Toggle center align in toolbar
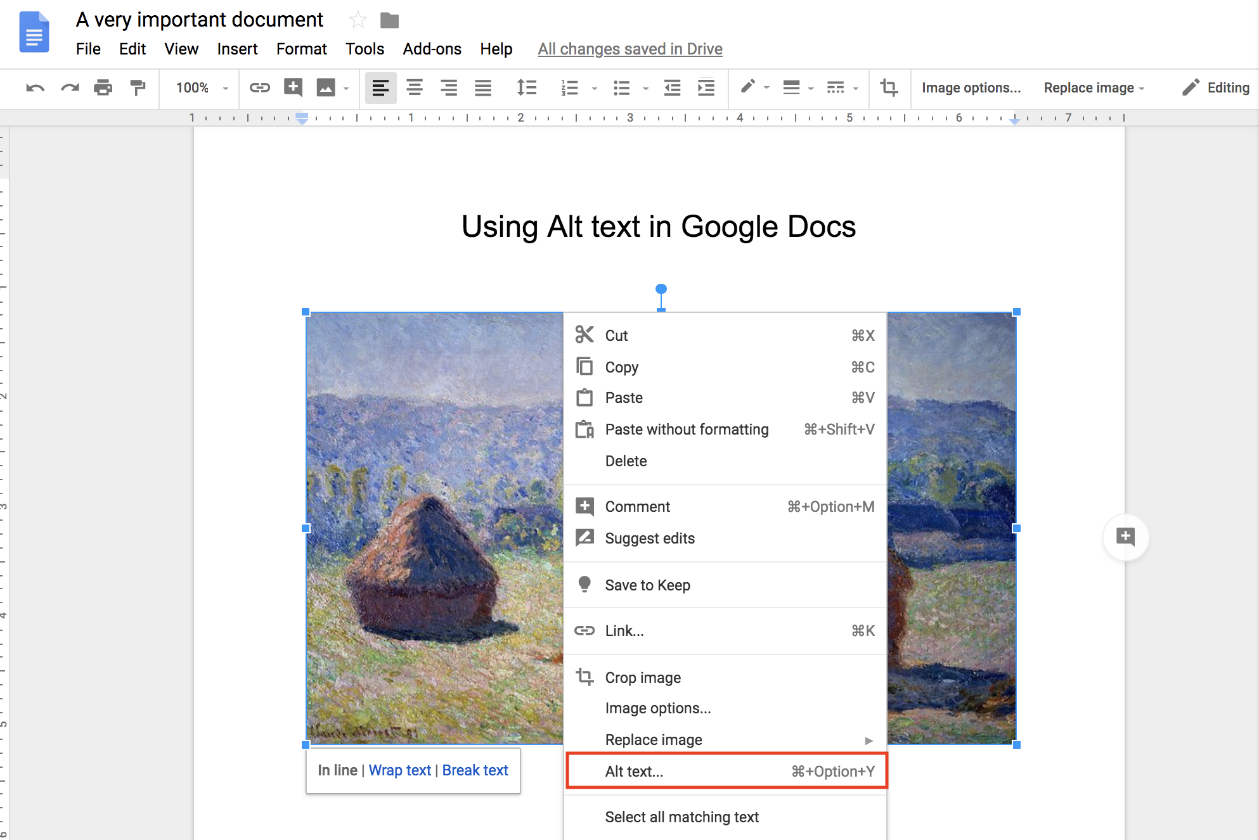1259x840 pixels. click(x=415, y=87)
